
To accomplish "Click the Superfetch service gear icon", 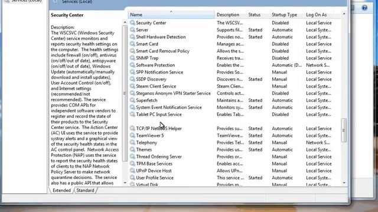I will 132,100.
